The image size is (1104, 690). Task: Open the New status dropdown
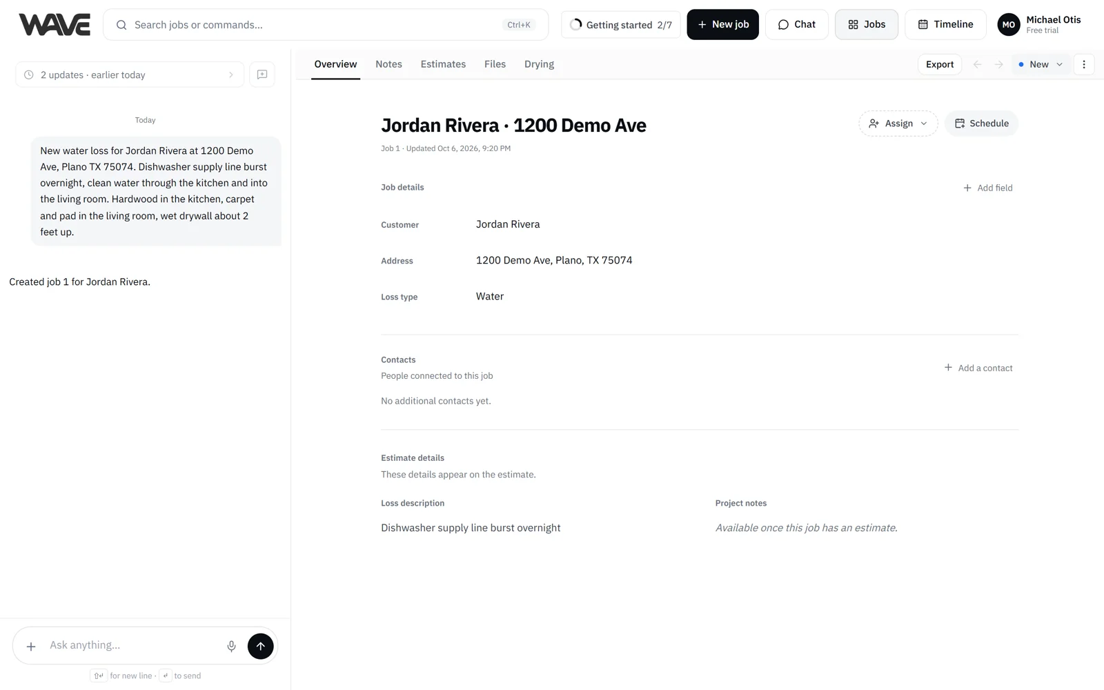(1041, 64)
